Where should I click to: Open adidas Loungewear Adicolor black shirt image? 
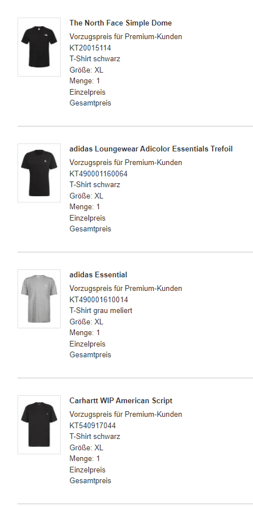click(39, 173)
